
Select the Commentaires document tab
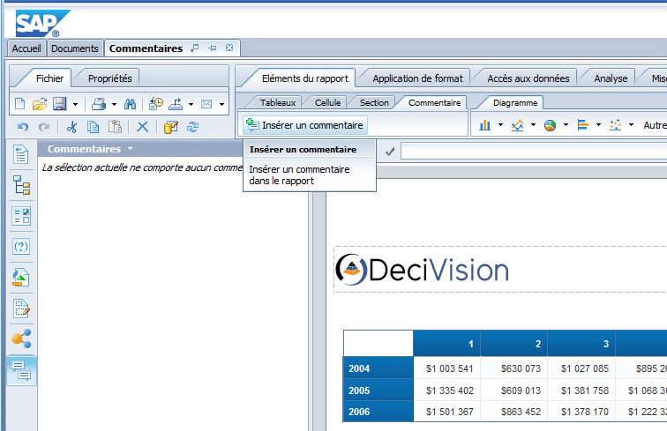pyautogui.click(x=146, y=48)
